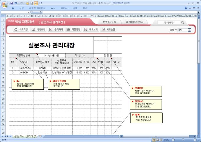Image resolution: width=201 pixels, height=142 pixels.
Task: Click the first sheet navigation arrow
Action: 2,136
